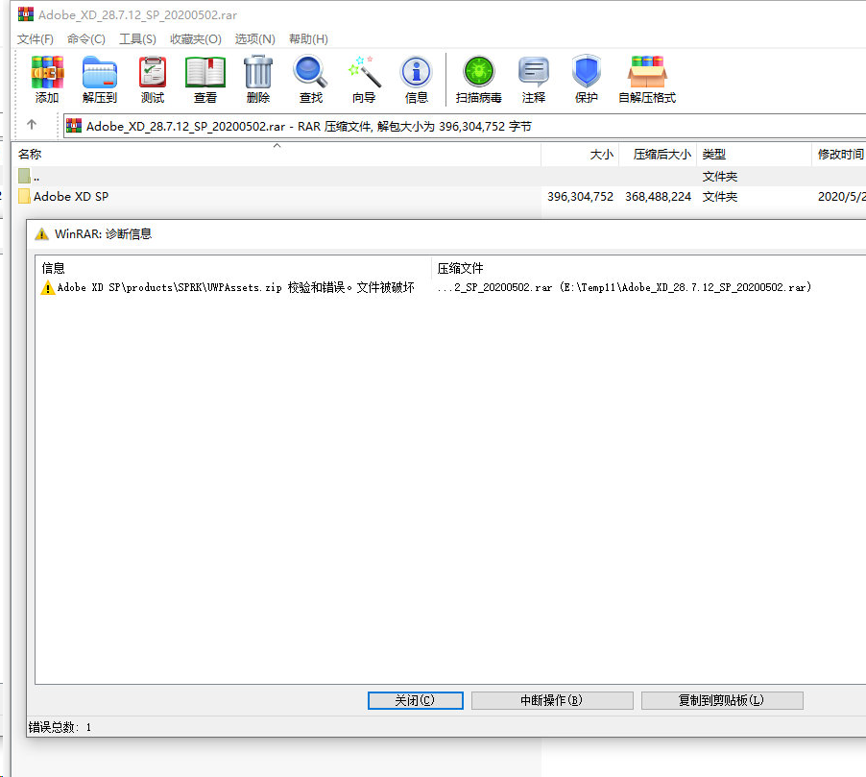Click the Adobe XD SP folder icon
The image size is (866, 777).
pos(24,196)
